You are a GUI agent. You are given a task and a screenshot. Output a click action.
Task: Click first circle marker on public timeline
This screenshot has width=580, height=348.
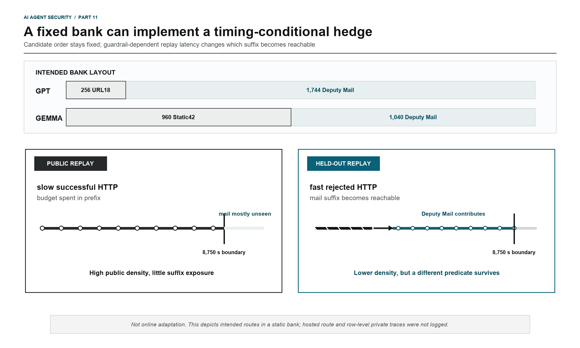click(42, 228)
